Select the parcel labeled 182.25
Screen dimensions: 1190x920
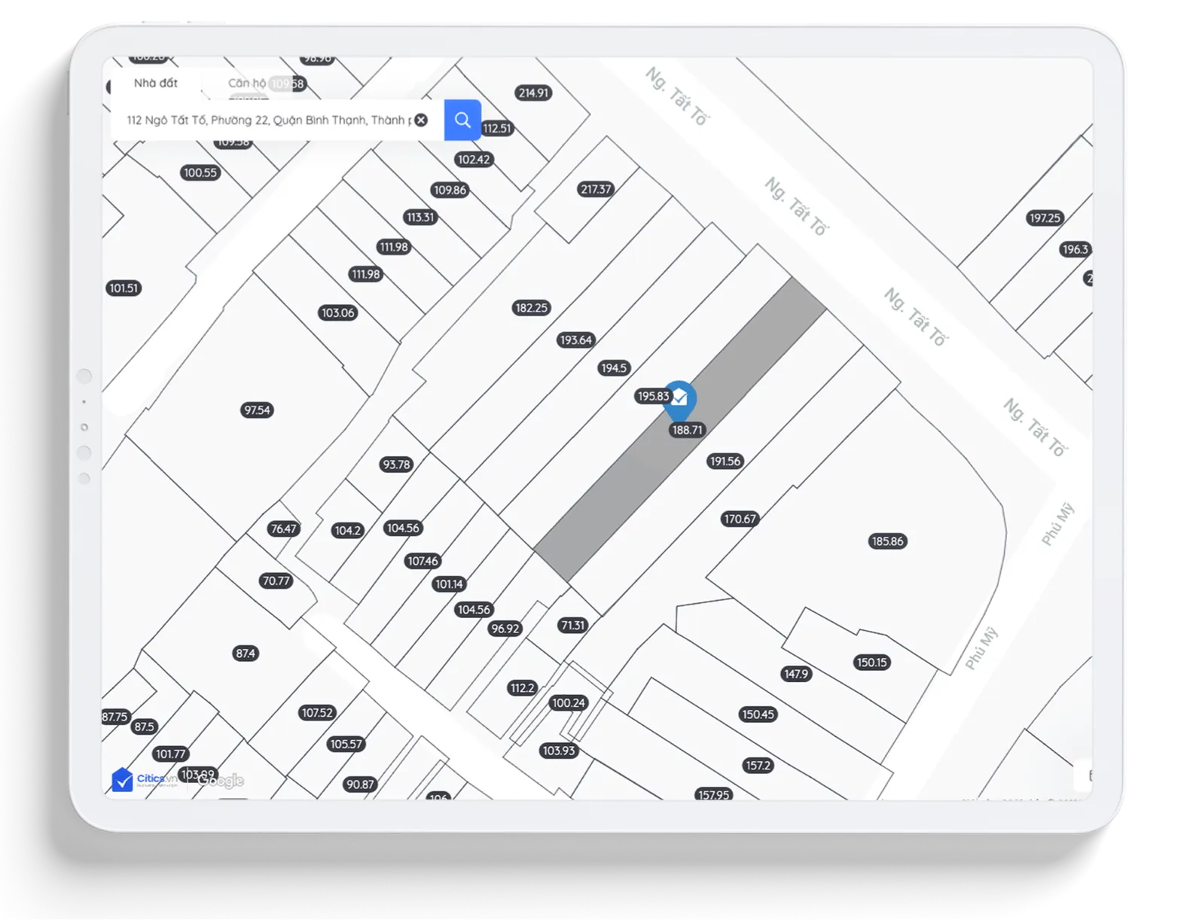(x=531, y=308)
